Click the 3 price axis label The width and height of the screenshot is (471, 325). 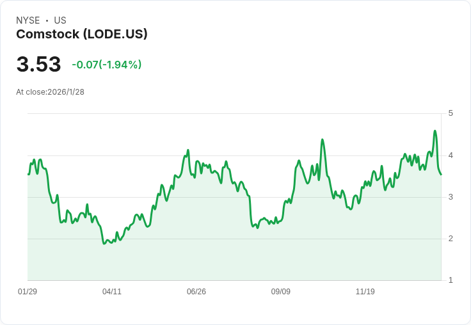pyautogui.click(x=451, y=197)
